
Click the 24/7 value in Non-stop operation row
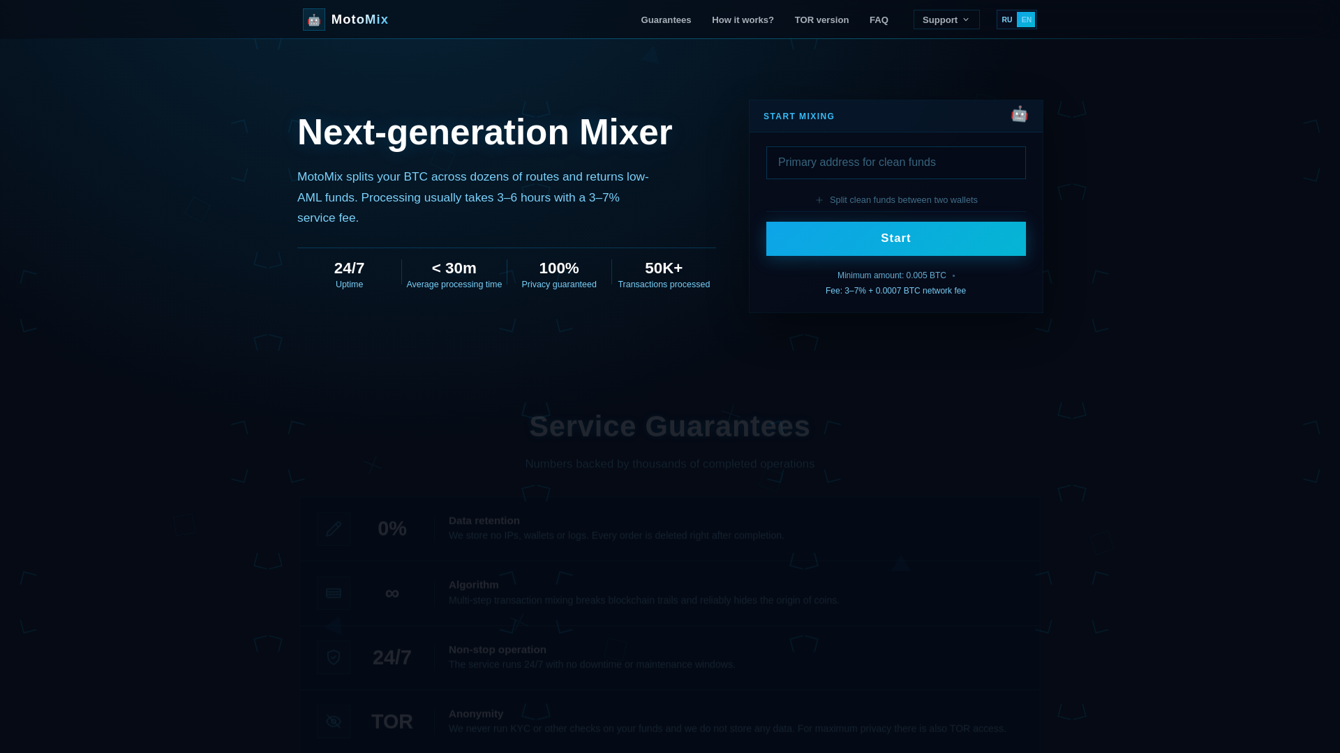tap(392, 657)
